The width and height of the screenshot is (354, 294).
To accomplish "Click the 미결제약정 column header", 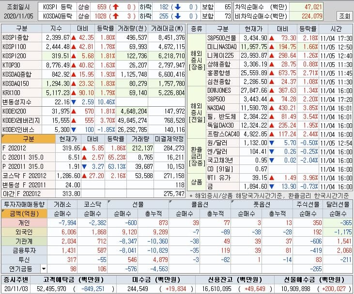I will (x=169, y=139).
